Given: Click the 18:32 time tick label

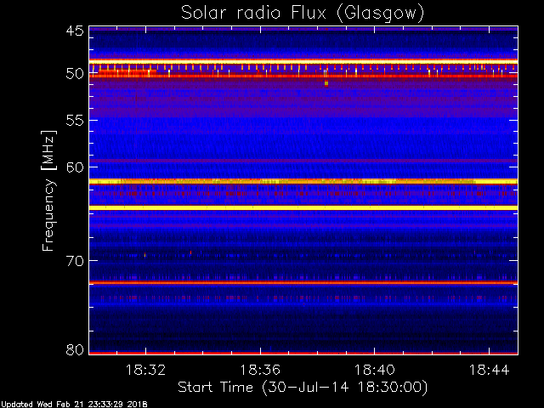Looking at the screenshot, I should tap(145, 371).
